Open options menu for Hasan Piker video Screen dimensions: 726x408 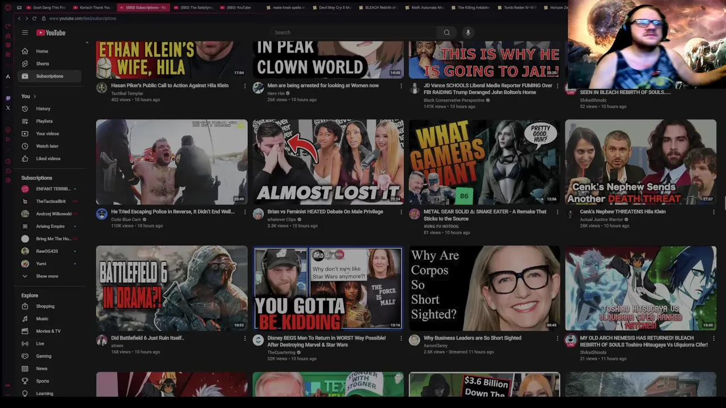point(245,86)
